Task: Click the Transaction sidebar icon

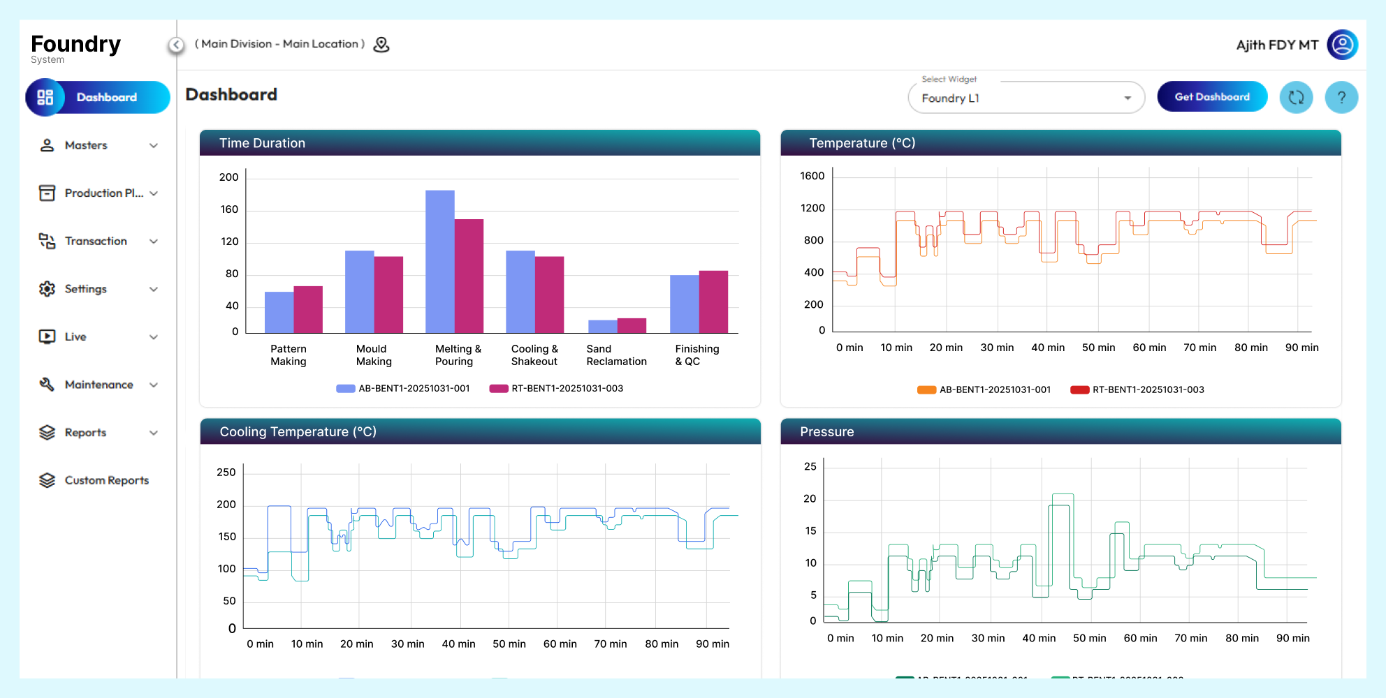Action: point(46,241)
